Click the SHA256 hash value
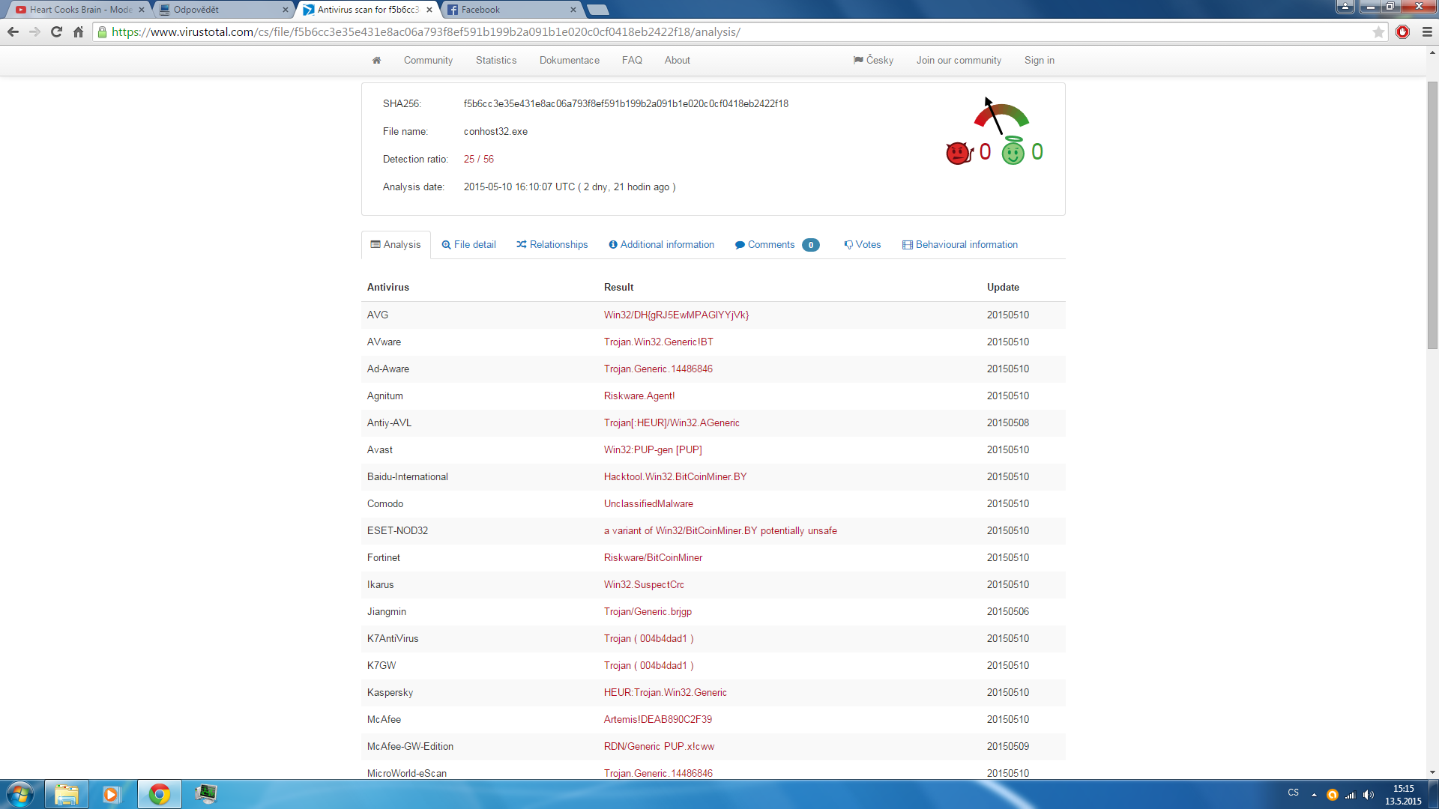This screenshot has width=1439, height=809. click(626, 104)
